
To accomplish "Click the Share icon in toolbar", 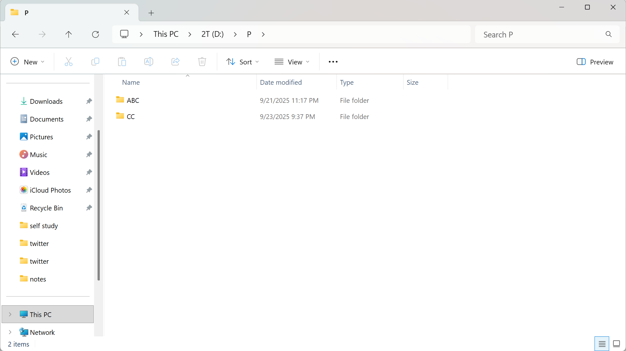I will tap(175, 62).
